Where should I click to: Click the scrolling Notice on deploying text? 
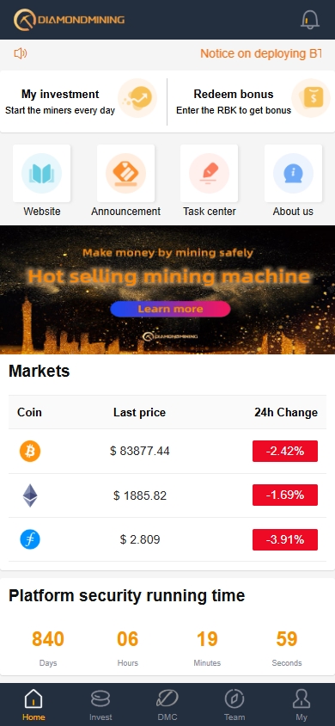pos(260,53)
